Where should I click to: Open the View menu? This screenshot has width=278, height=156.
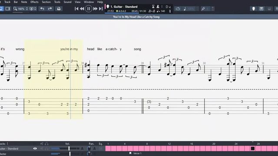(x=77, y=2)
